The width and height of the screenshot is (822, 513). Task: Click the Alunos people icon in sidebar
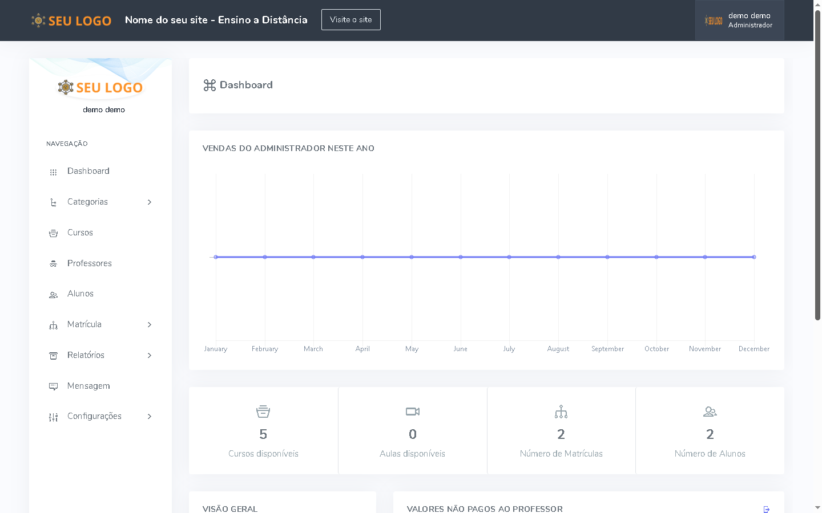pyautogui.click(x=53, y=295)
